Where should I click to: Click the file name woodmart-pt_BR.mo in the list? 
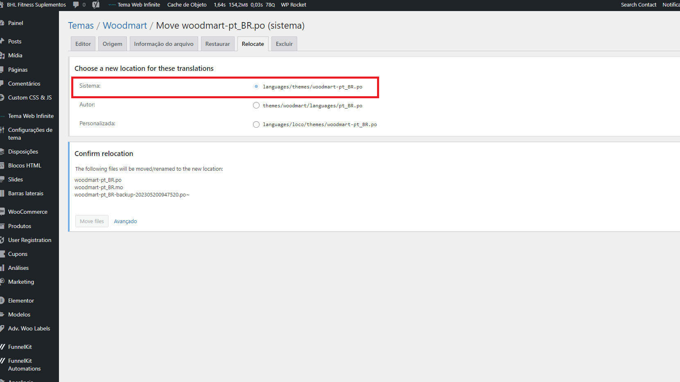point(99,188)
